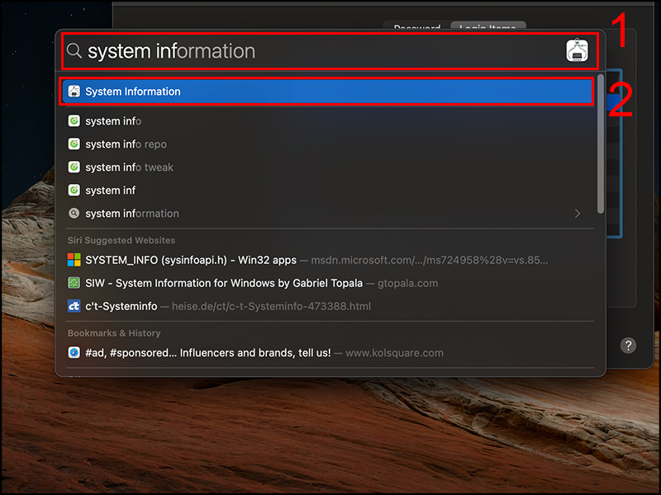Click the Safari compass icon beside the #ad bookmark
This screenshot has width=661, height=495.
tap(75, 352)
